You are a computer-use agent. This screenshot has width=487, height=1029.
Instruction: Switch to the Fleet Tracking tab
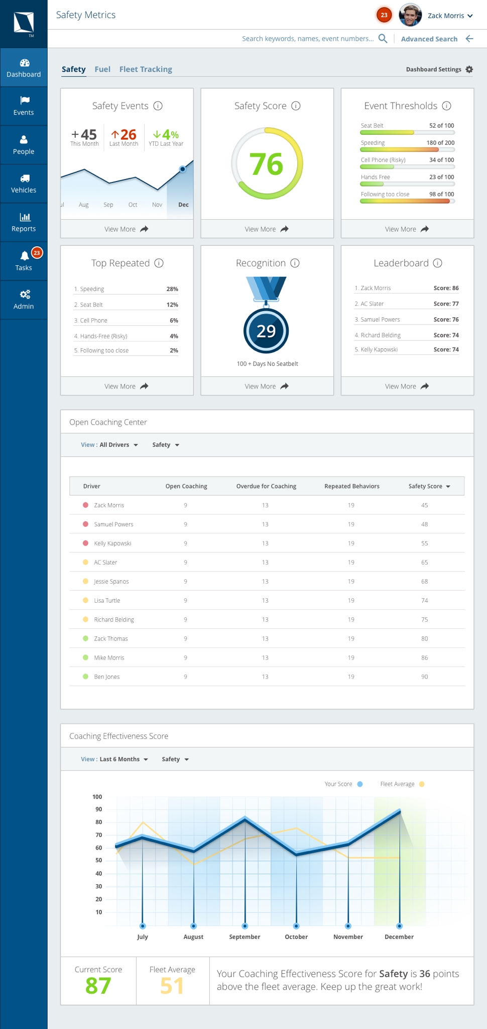click(x=146, y=69)
